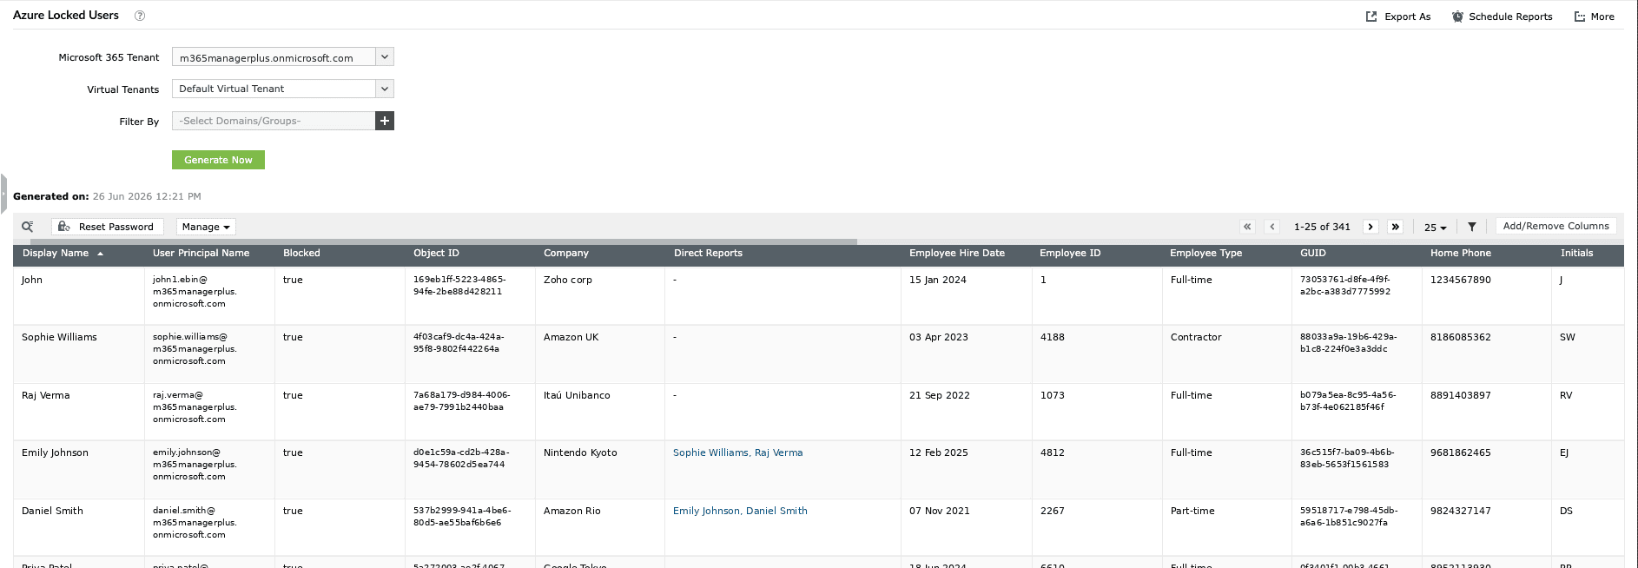Click the home phone '9681862465'
The image size is (1638, 568).
[1461, 452]
